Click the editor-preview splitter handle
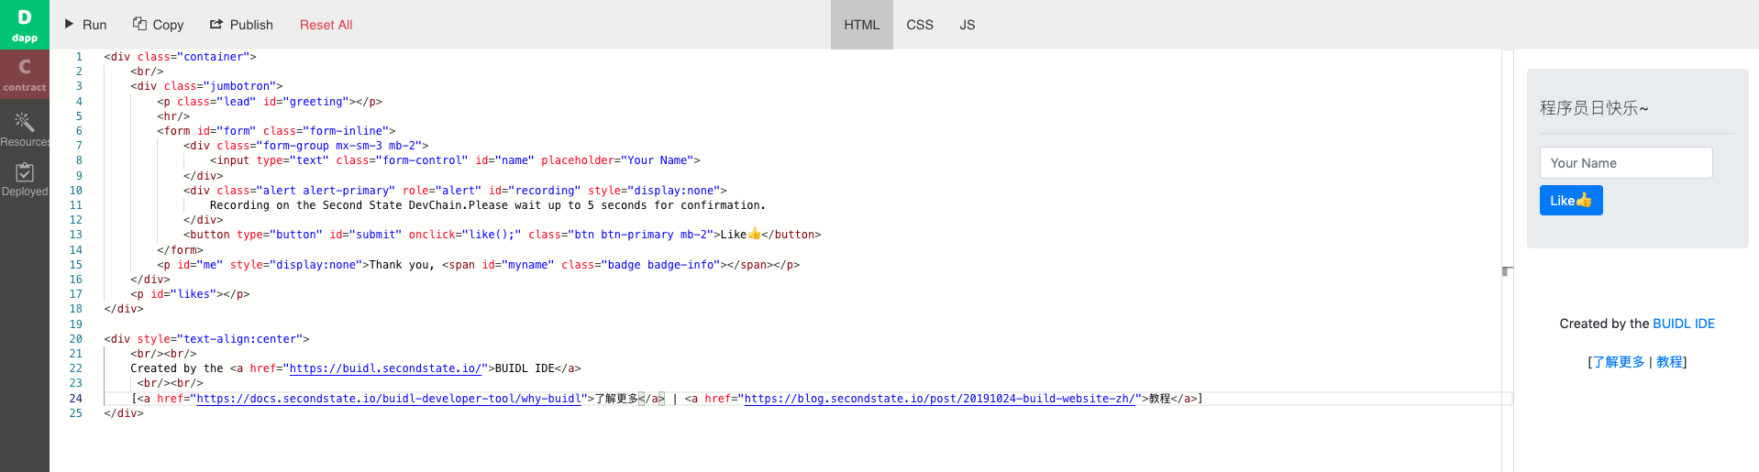1759x472 pixels. 1507,271
